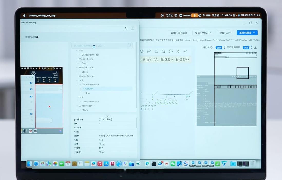Click the help icon beside 旋转180度
The image size is (282, 180).
pos(37,37)
